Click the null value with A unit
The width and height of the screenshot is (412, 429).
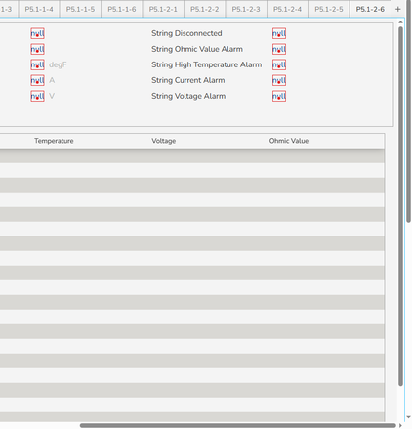37,80
